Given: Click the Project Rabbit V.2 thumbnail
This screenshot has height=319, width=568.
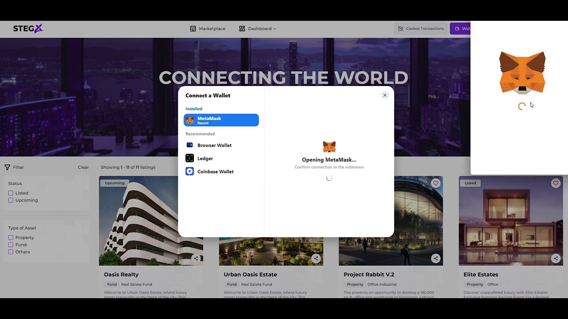Looking at the screenshot, I should point(391,221).
